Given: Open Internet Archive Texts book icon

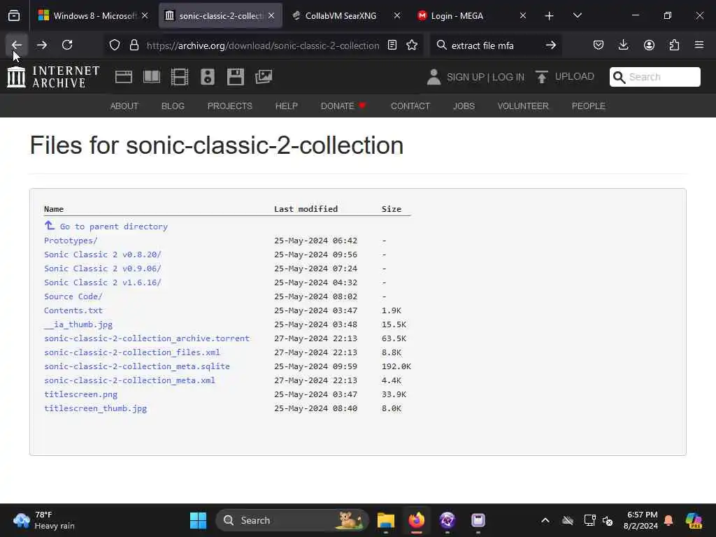Looking at the screenshot, I should pos(152,77).
